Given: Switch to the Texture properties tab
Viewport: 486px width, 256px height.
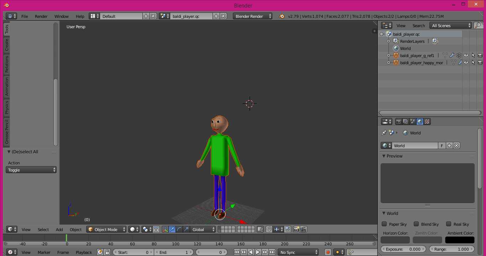Looking at the screenshot, I should click(427, 122).
